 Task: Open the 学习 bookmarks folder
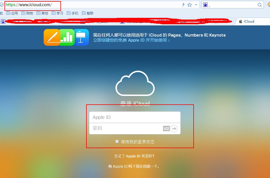click(57, 13)
